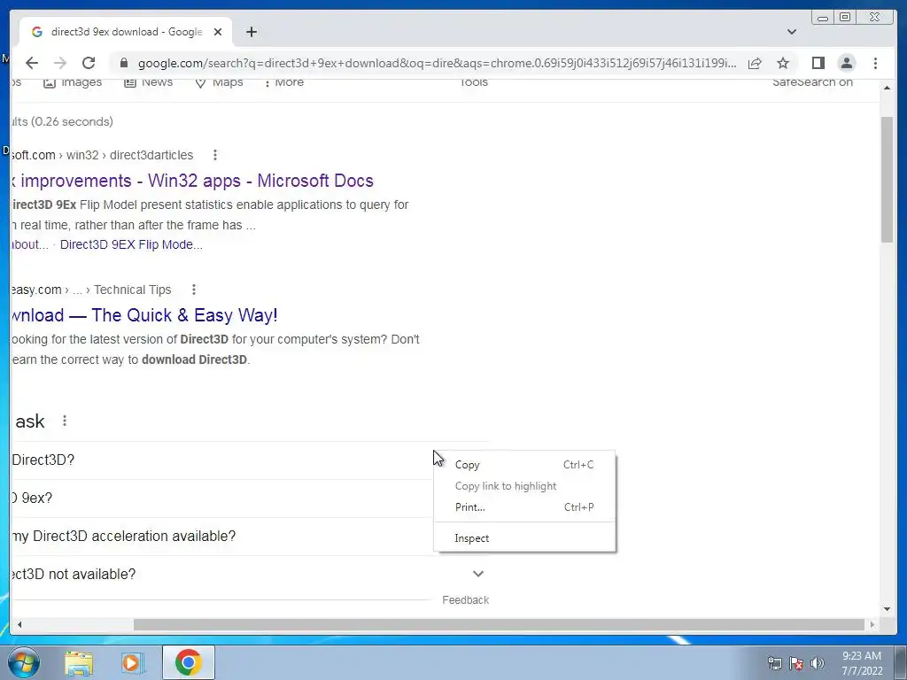Click the browser forward arrow
Screen dimensions: 907x680
60,63
